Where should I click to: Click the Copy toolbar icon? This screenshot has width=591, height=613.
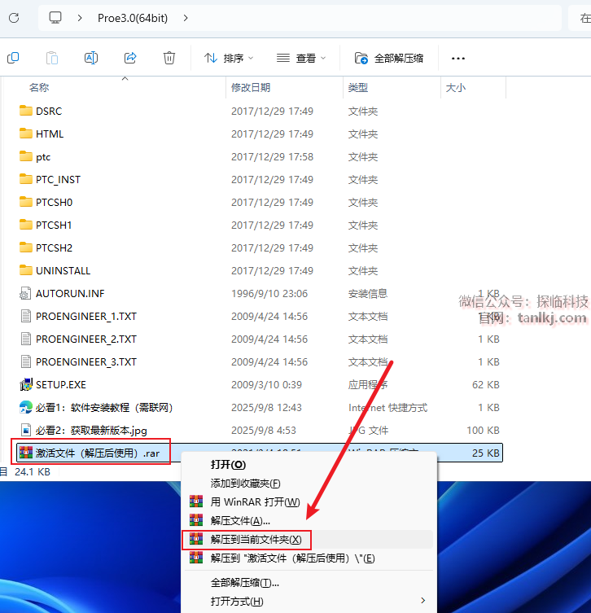(x=13, y=59)
